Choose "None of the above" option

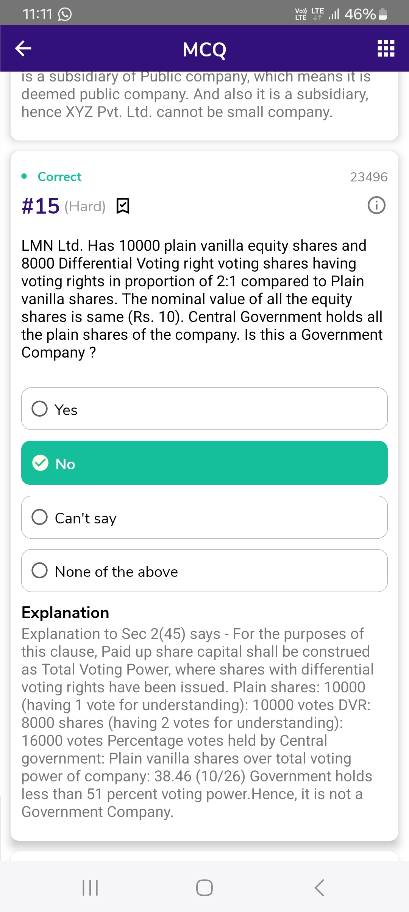(x=40, y=570)
